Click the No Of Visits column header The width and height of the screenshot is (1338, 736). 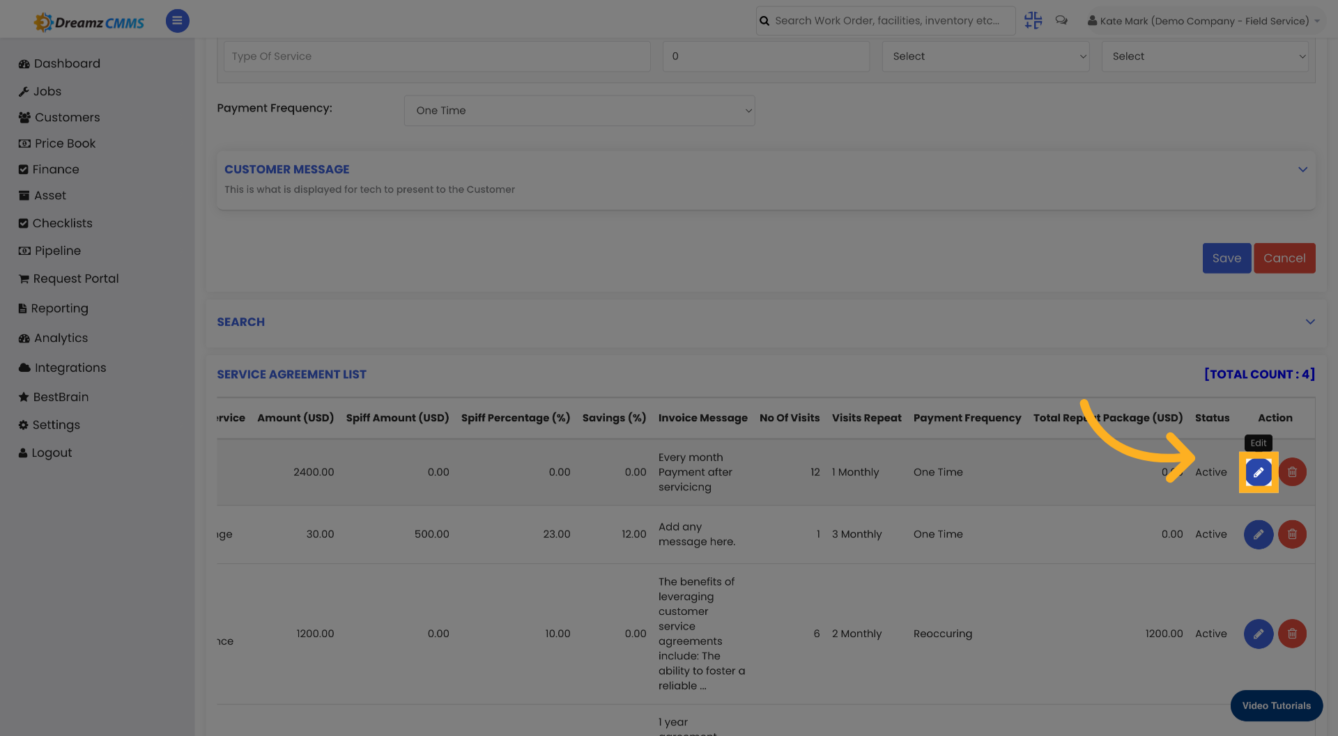(790, 418)
